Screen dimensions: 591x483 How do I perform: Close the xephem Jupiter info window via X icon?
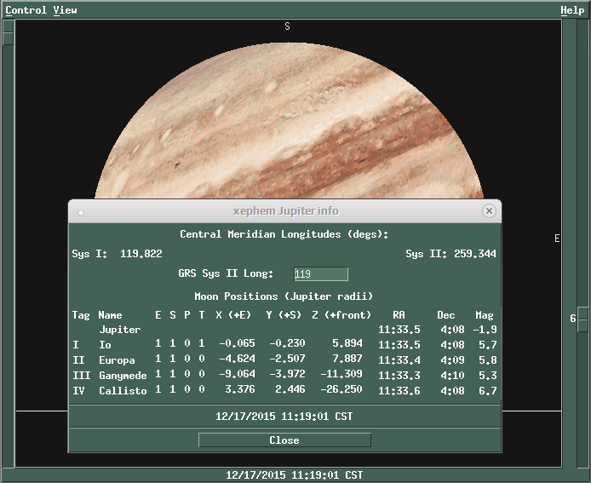(489, 210)
